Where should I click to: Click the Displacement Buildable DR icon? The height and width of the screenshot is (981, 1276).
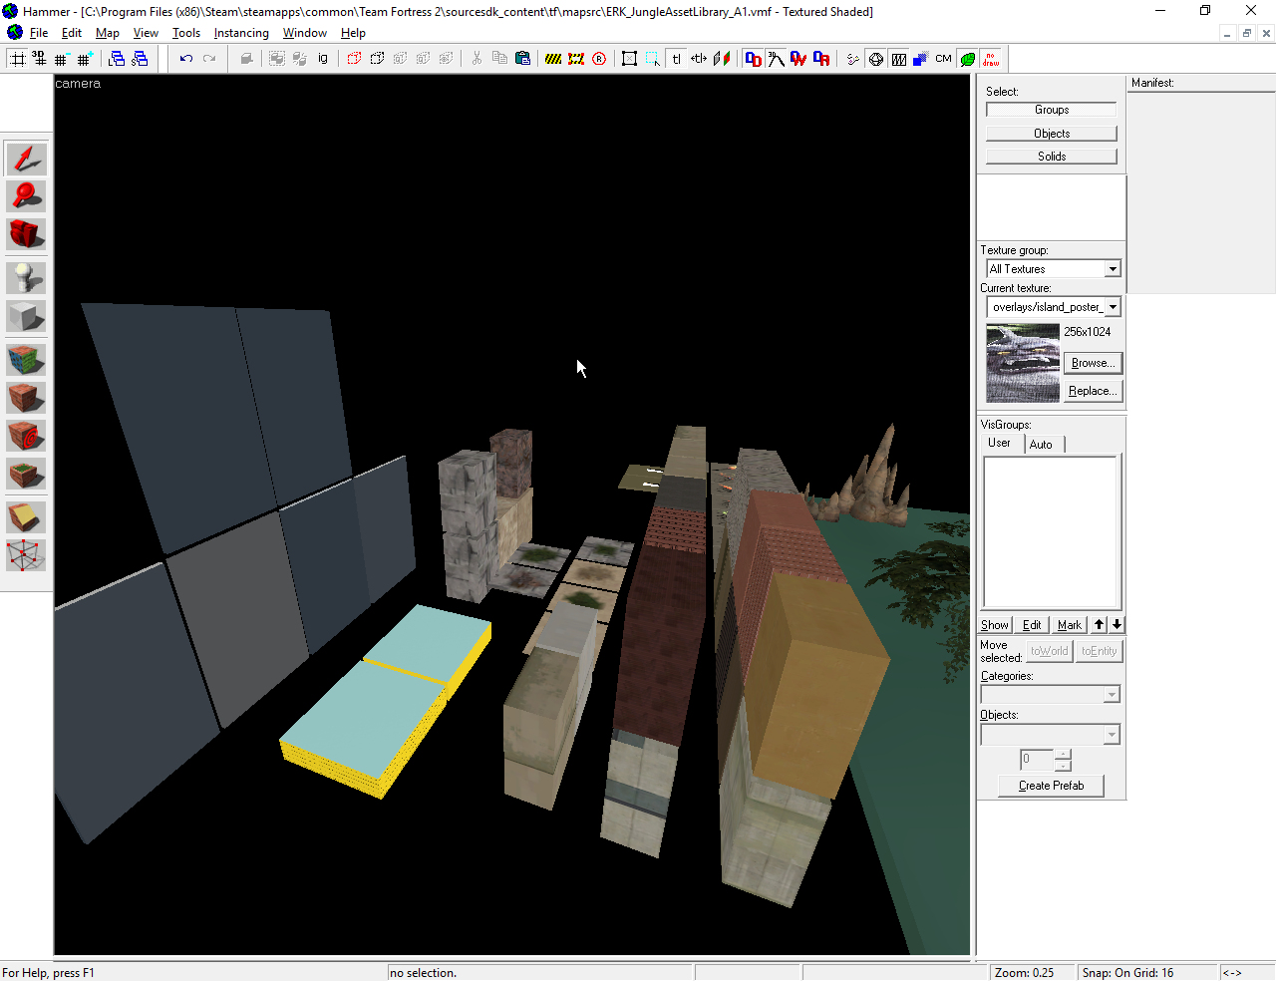(x=821, y=59)
